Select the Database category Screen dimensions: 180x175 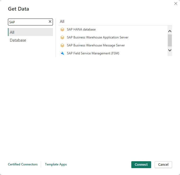(x=30, y=40)
